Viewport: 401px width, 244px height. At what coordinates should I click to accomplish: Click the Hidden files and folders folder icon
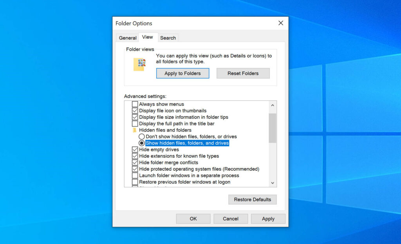135,130
